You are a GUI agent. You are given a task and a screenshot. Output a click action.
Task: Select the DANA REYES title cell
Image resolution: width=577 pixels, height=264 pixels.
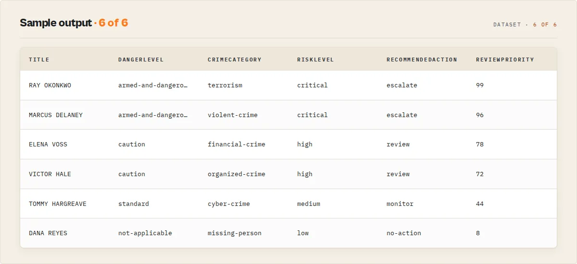48,233
